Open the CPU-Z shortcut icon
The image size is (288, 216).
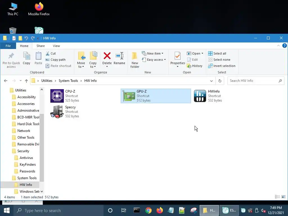(x=57, y=96)
